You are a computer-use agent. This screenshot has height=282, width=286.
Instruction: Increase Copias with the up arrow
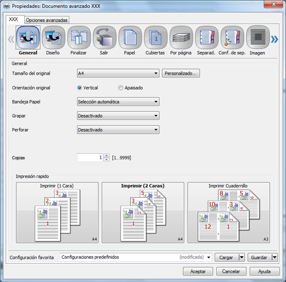point(106,155)
